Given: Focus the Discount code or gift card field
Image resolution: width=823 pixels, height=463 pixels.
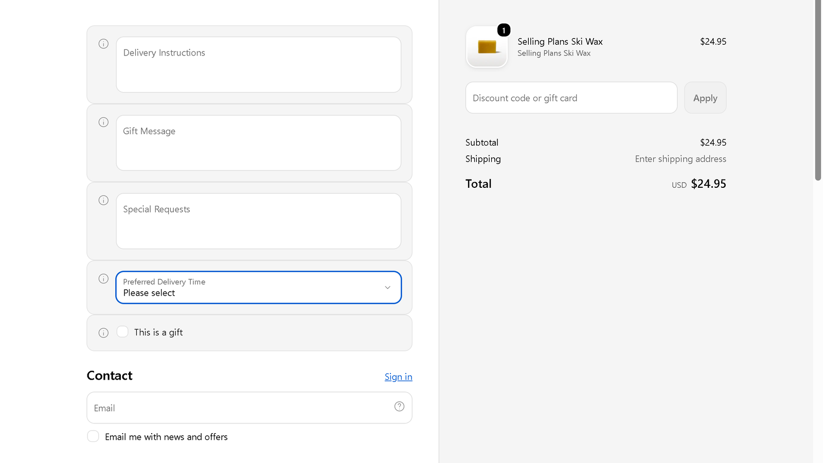Looking at the screenshot, I should point(571,98).
